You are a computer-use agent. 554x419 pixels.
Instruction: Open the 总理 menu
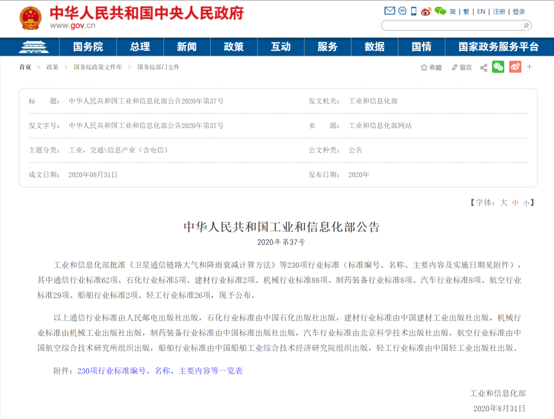140,47
